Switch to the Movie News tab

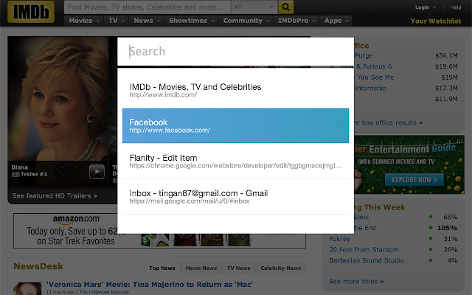[201, 268]
